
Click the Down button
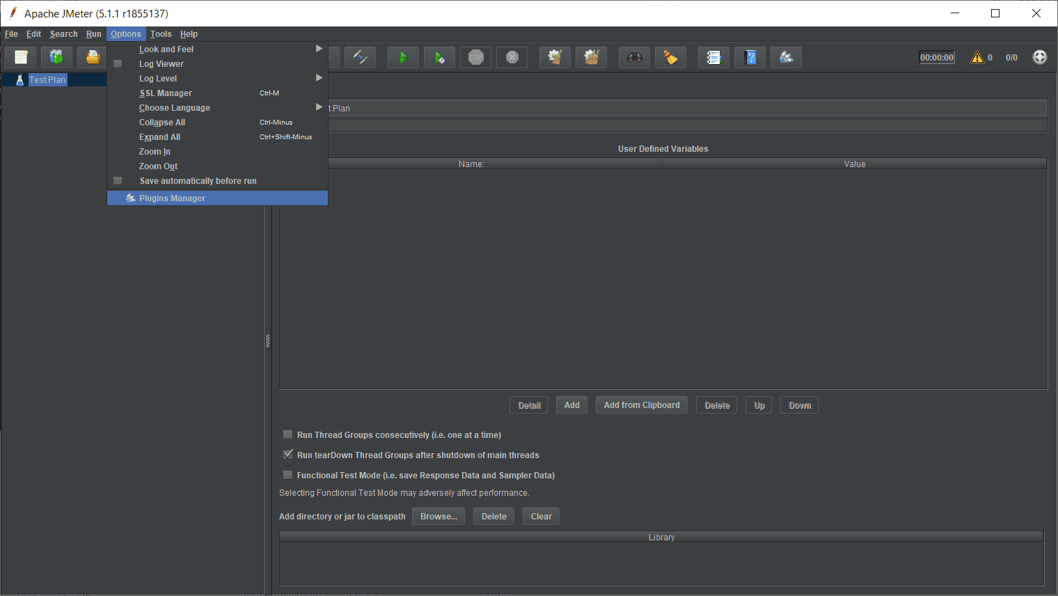point(800,405)
